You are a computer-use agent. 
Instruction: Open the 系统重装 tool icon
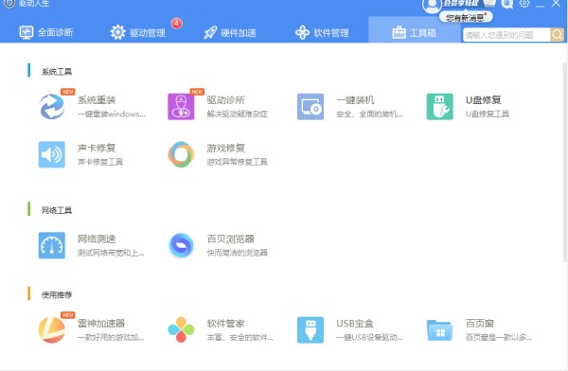point(52,107)
